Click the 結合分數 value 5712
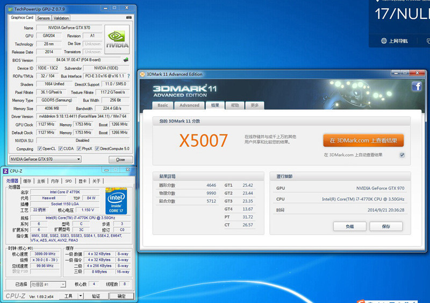430x303 pixels. click(x=211, y=201)
